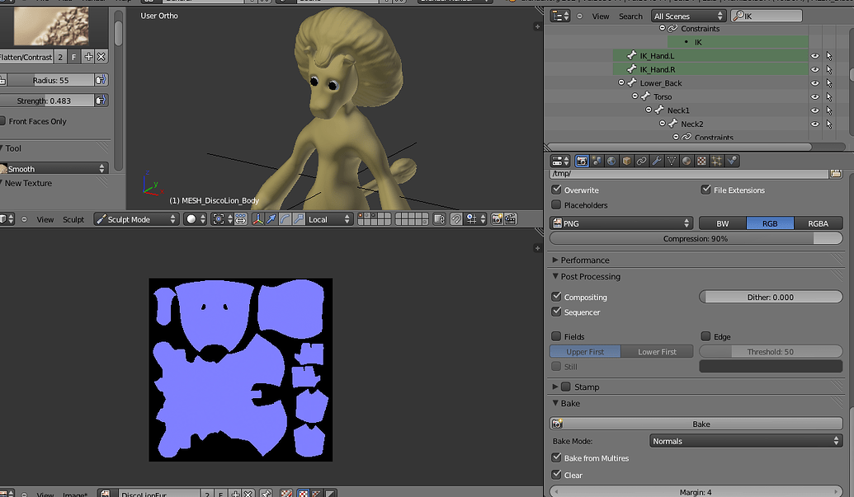The width and height of the screenshot is (854, 497).
Task: Open the Scene properties tab
Action: tap(597, 161)
